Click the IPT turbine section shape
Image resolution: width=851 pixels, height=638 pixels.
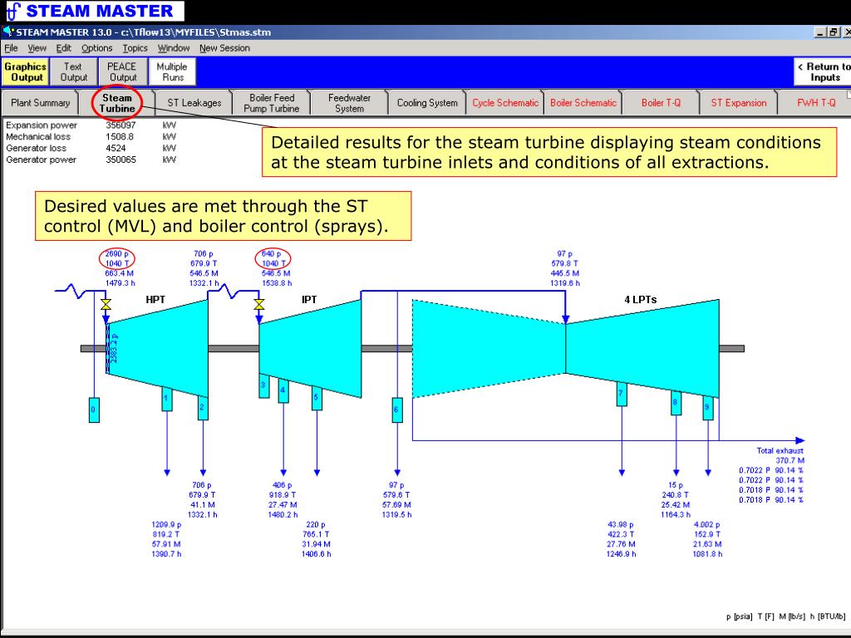(311, 348)
